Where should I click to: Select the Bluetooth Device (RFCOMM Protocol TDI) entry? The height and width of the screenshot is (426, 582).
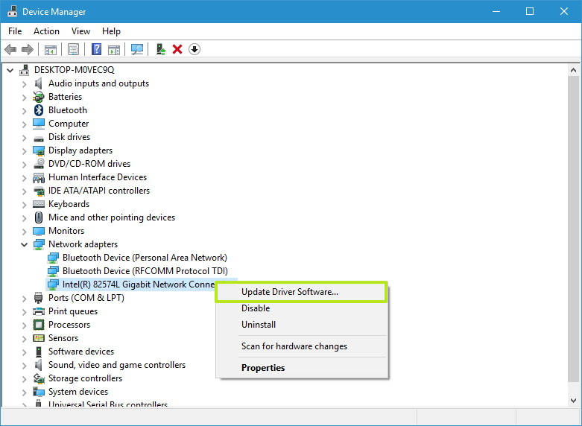coord(145,271)
